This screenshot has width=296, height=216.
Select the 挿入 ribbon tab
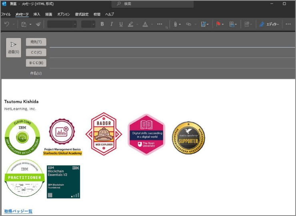coord(37,14)
